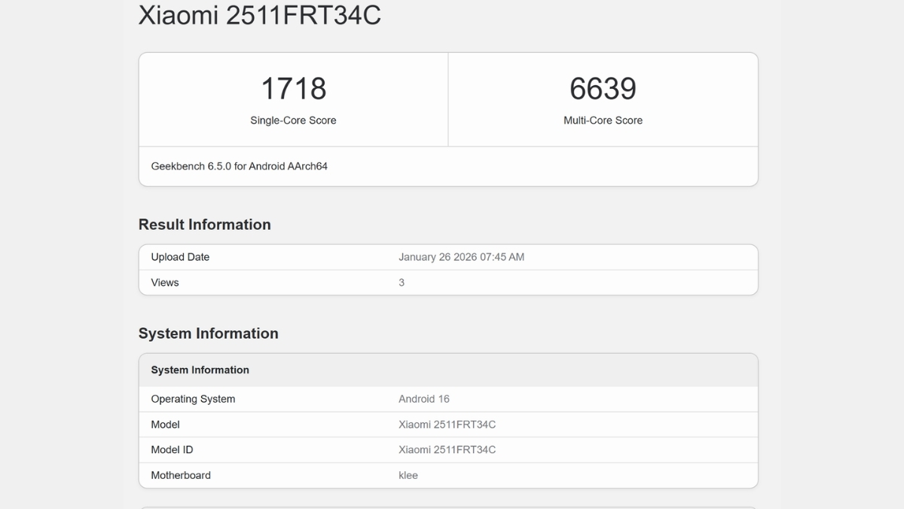Click the Single-Core Score label

coord(293,120)
